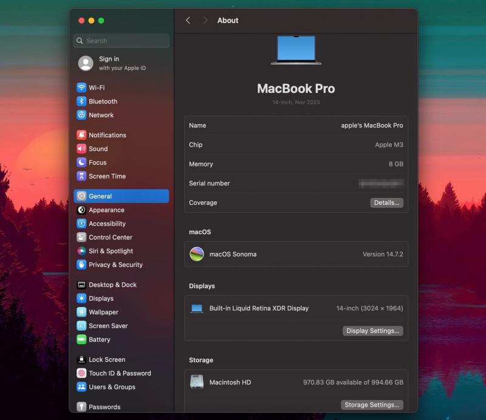Select the Passwords key icon
486x420 pixels.
click(81, 407)
